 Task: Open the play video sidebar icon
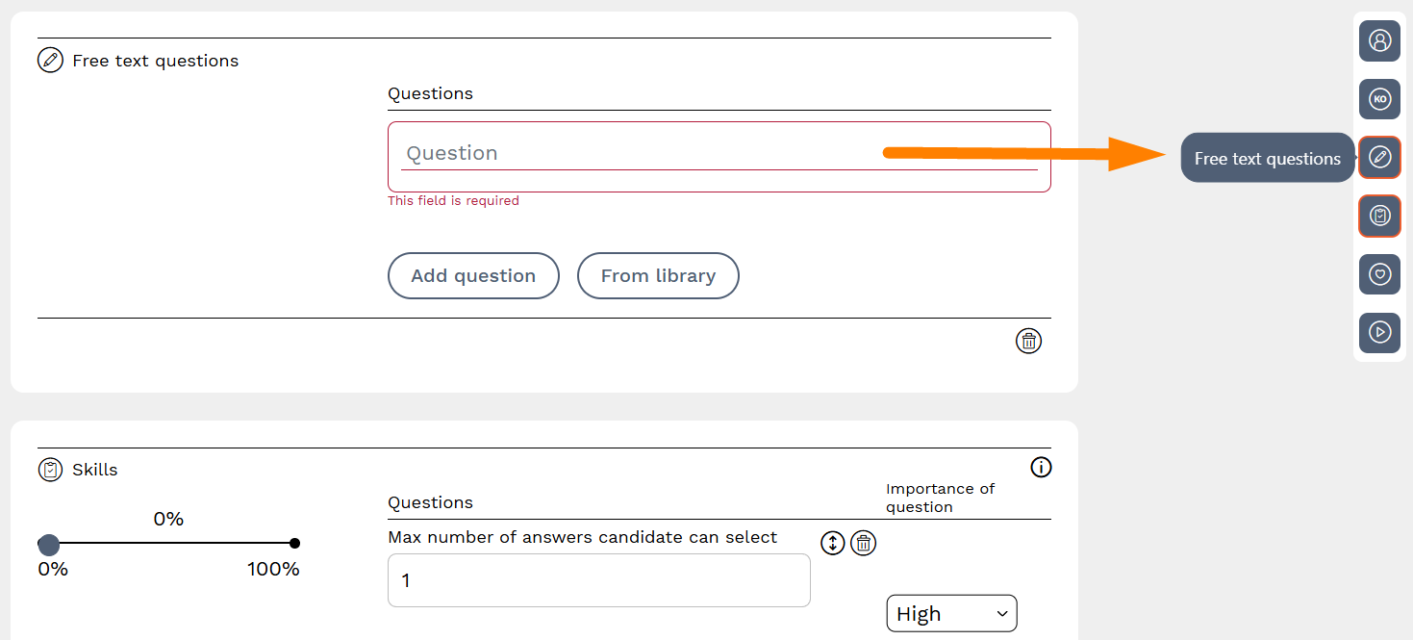point(1379,332)
